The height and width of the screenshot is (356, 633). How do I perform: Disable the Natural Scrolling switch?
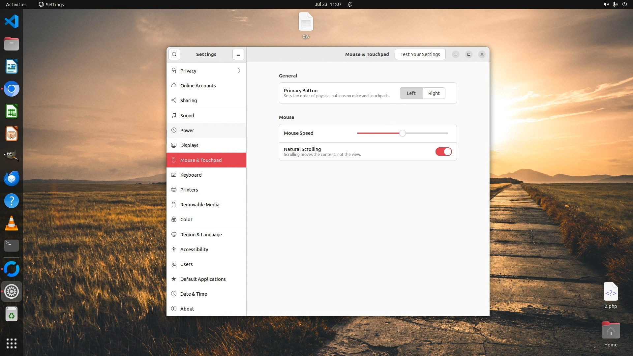tap(443, 152)
